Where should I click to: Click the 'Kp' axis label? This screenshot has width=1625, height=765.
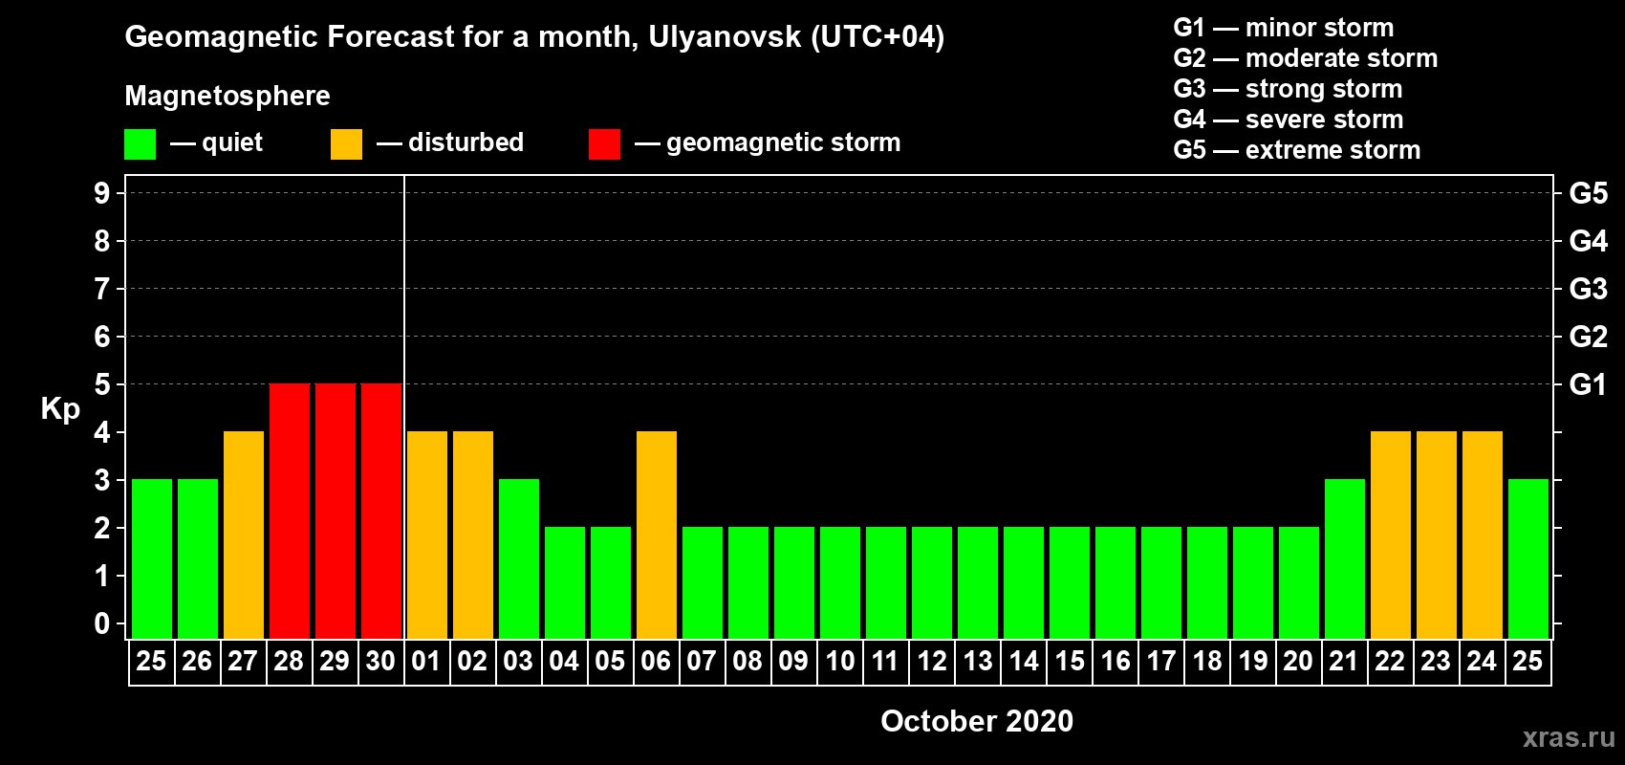(x=60, y=409)
